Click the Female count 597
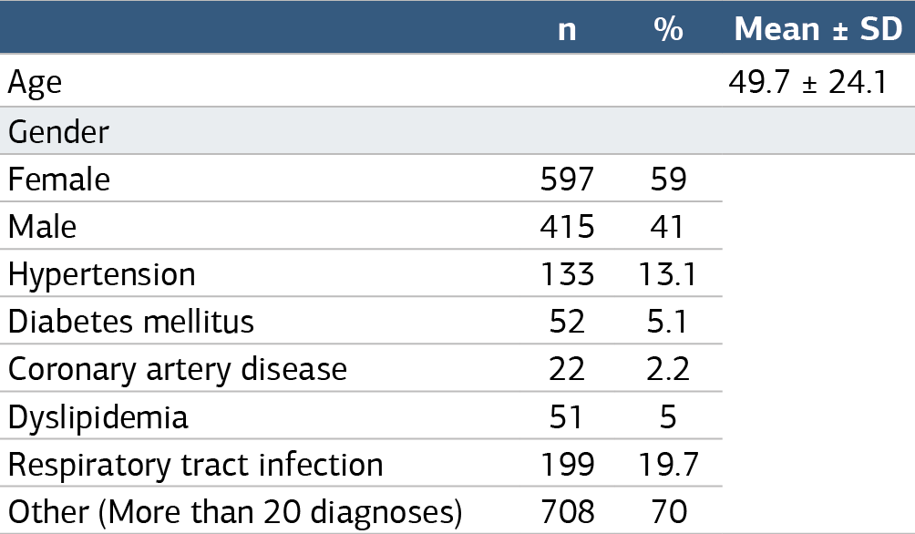915x534 pixels. point(567,179)
